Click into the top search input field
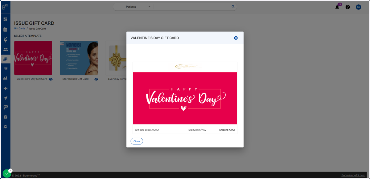 (x=192, y=7)
